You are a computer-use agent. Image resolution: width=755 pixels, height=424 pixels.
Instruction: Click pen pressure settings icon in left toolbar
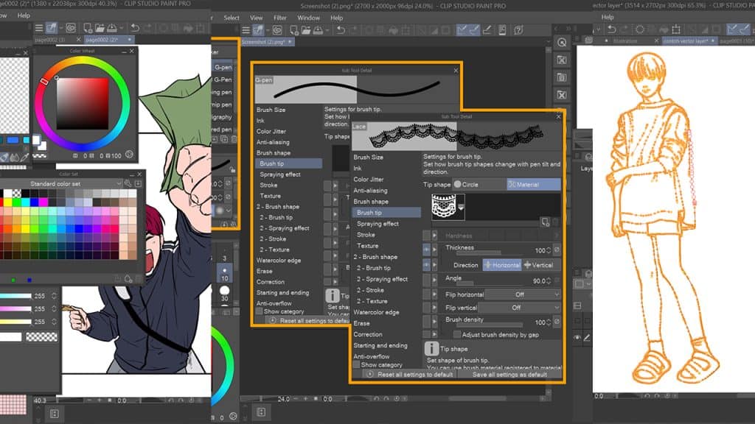tap(52, 29)
